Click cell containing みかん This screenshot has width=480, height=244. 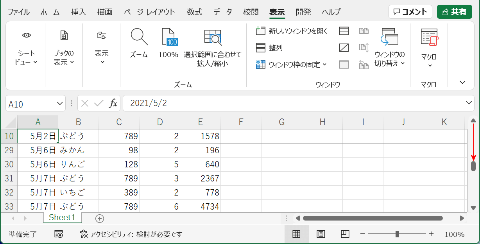[79, 150]
